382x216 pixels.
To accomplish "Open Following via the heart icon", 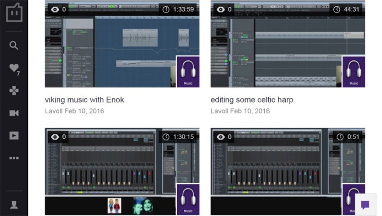I will tap(14, 68).
